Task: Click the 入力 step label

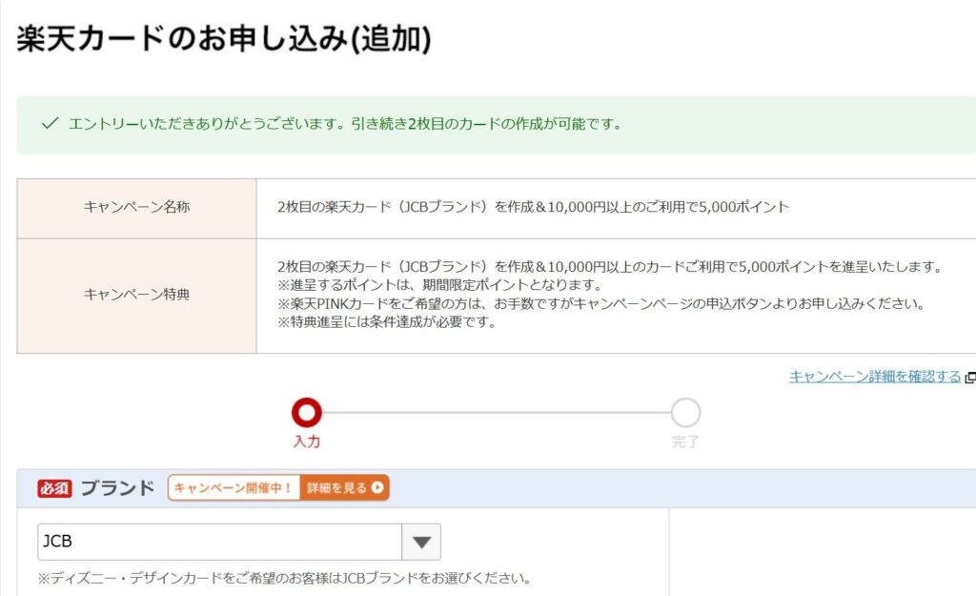Action: point(307,442)
